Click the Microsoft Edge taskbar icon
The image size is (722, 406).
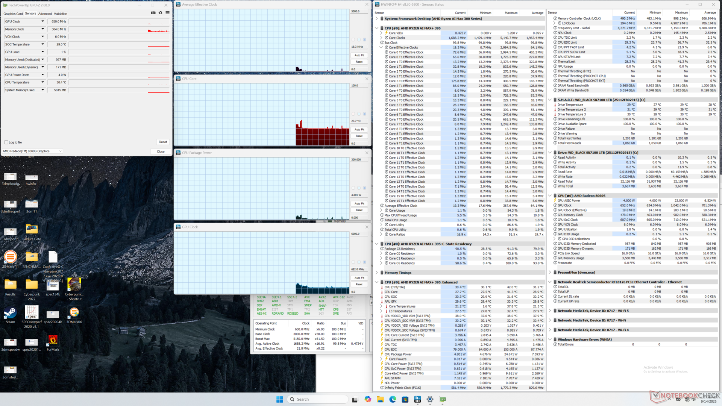393,399
